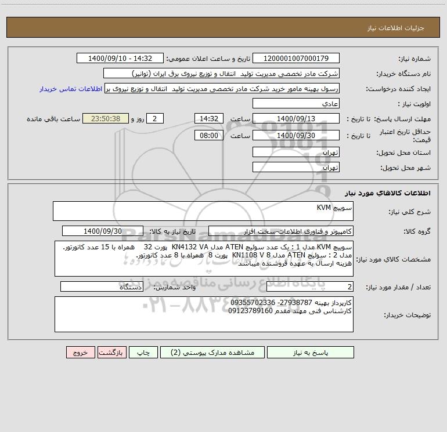Click the روز و label
This screenshot has height=432, width=447.
pos(138,119)
